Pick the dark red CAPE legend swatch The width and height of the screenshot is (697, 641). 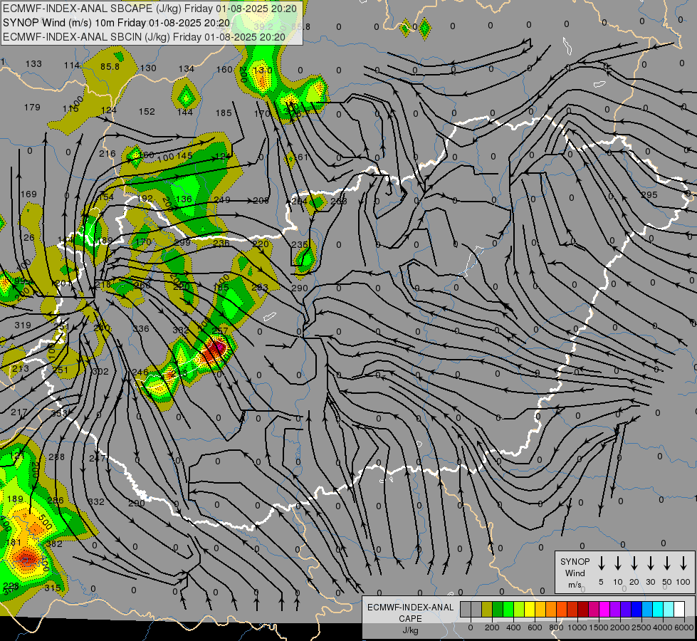584,609
